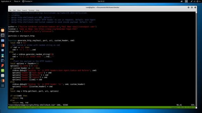Click the 'local options = {header={}}' line
The width and height of the screenshot is (202, 113).
(25, 63)
